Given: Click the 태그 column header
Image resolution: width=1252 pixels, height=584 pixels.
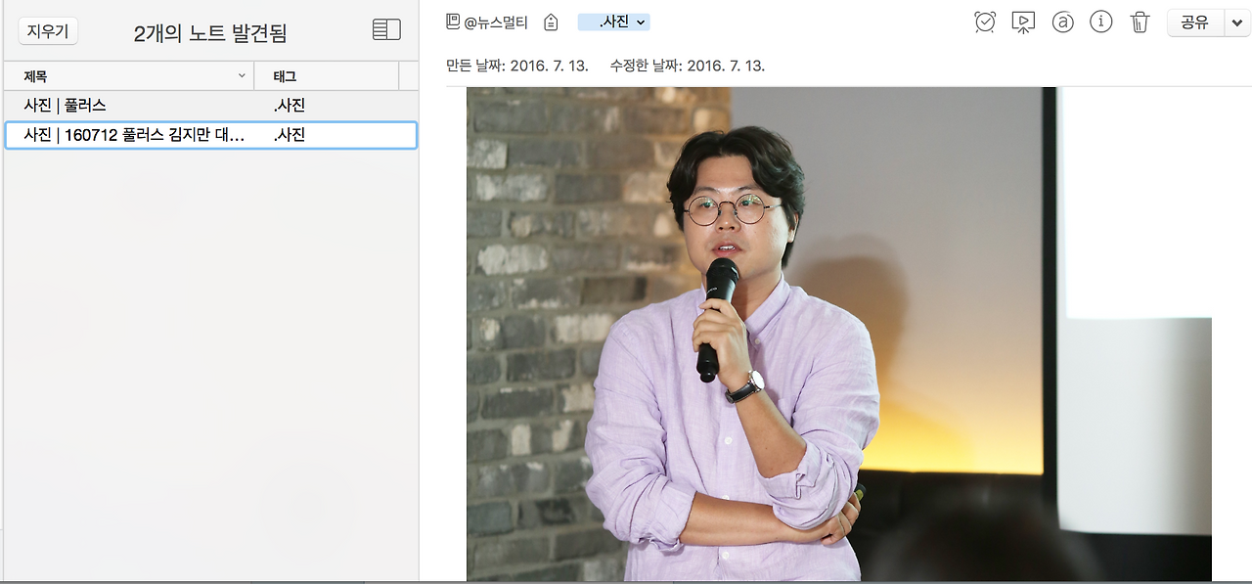Looking at the screenshot, I should [x=327, y=76].
